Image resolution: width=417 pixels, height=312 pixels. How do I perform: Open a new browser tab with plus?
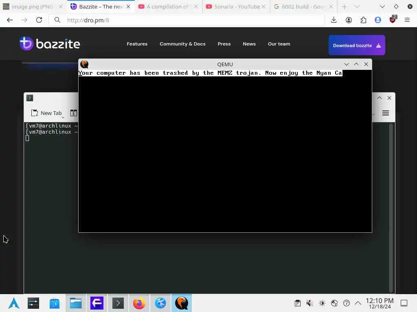345,6
